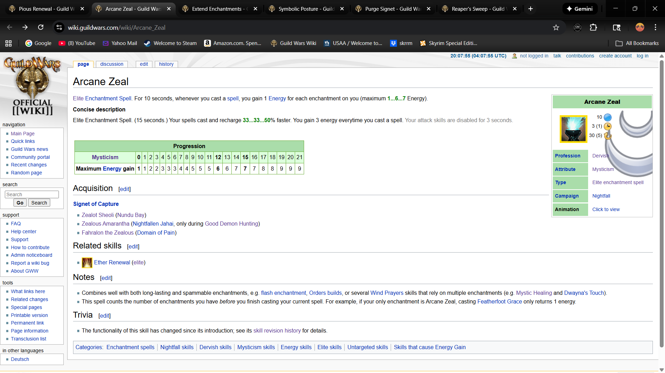Close the Arcane Zeal browser tab
The height and width of the screenshot is (373, 665).
pyautogui.click(x=169, y=9)
